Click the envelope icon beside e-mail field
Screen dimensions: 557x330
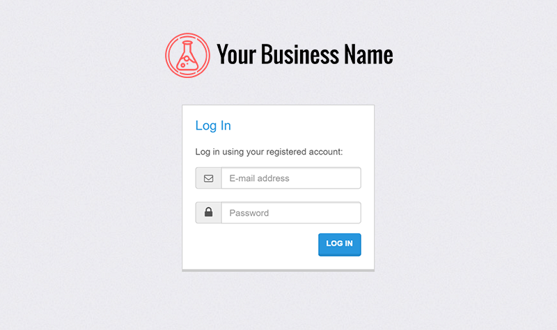[208, 178]
